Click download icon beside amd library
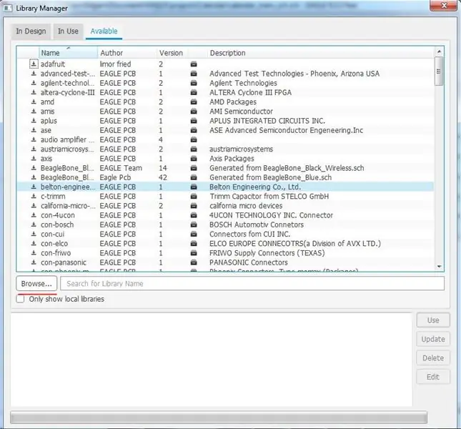Image resolution: width=461 pixels, height=429 pixels. pyautogui.click(x=34, y=102)
